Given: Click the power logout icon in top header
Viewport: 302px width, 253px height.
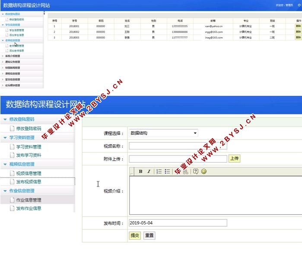Looking at the screenshot, I should pos(299,5).
